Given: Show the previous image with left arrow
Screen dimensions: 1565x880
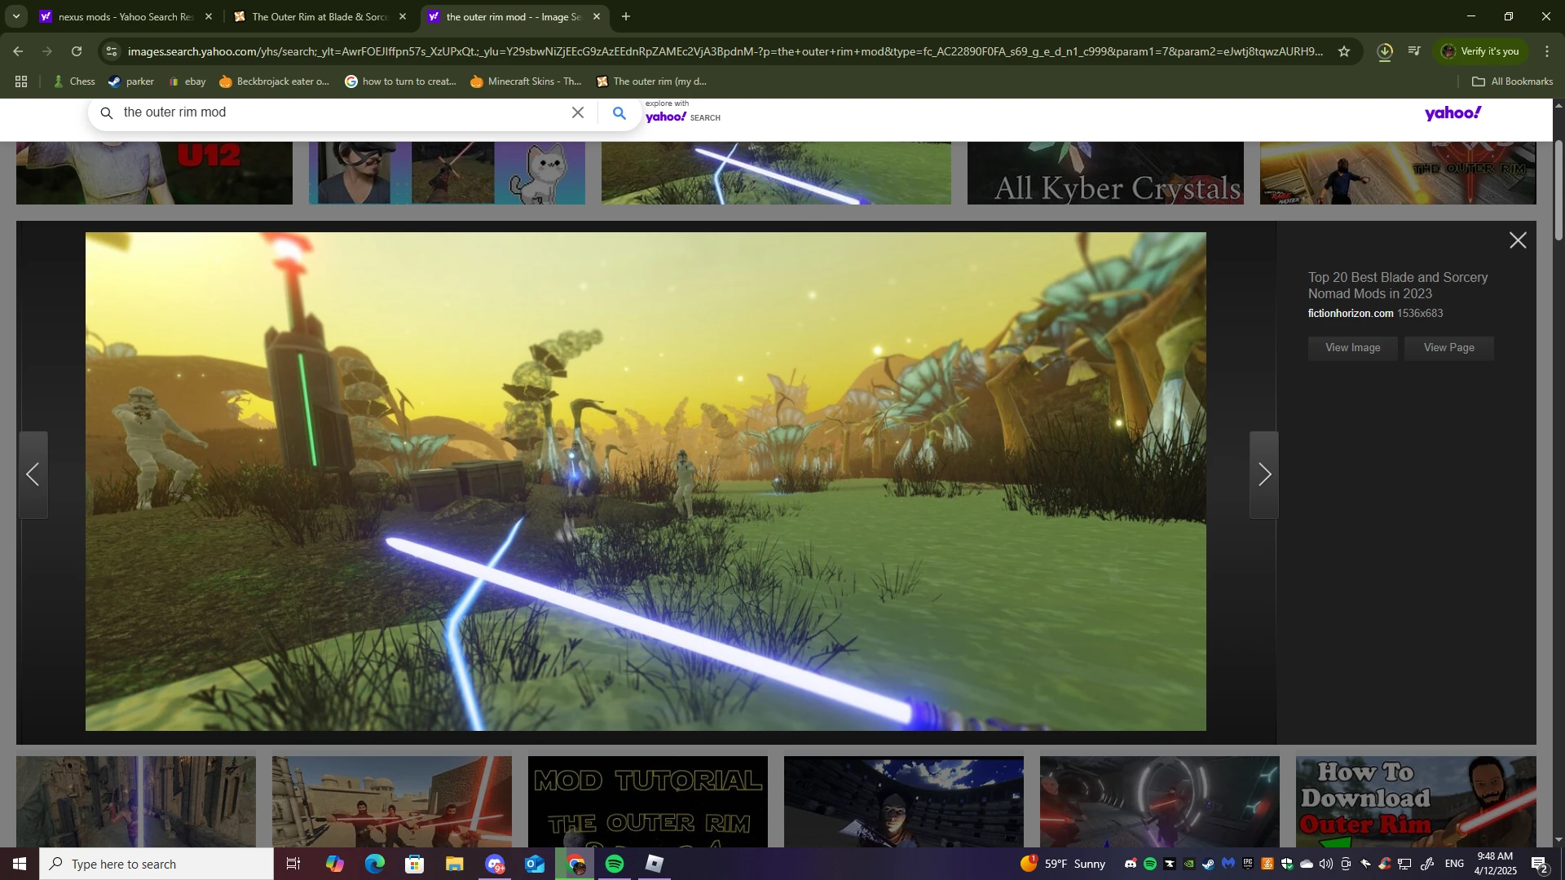Looking at the screenshot, I should click(x=33, y=475).
